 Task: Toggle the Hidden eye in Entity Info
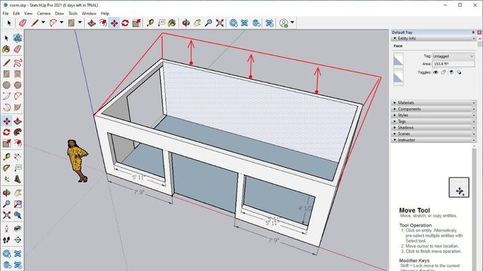(x=435, y=72)
